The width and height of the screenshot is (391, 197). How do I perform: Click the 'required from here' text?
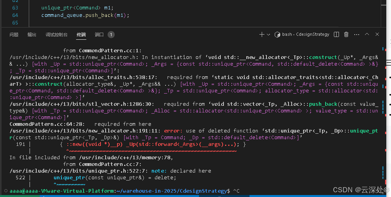[123, 124]
